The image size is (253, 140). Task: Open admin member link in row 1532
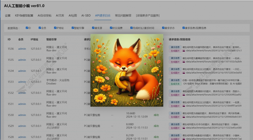(x=22, y=93)
